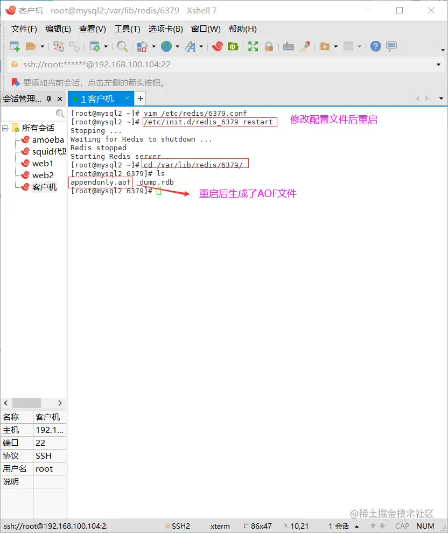Expand the Open Session dropdown arrow
Image resolution: width=448 pixels, height=533 pixels.
[42, 46]
